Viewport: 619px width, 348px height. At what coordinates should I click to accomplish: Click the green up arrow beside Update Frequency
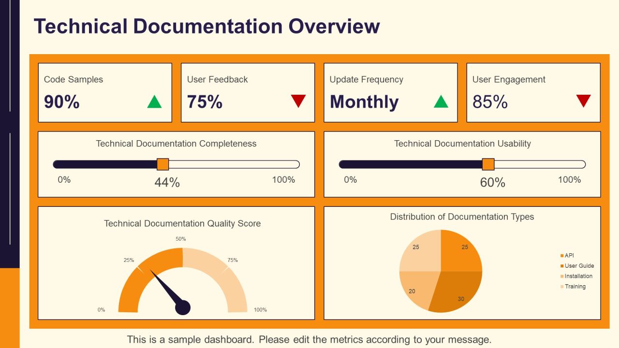coord(441,101)
